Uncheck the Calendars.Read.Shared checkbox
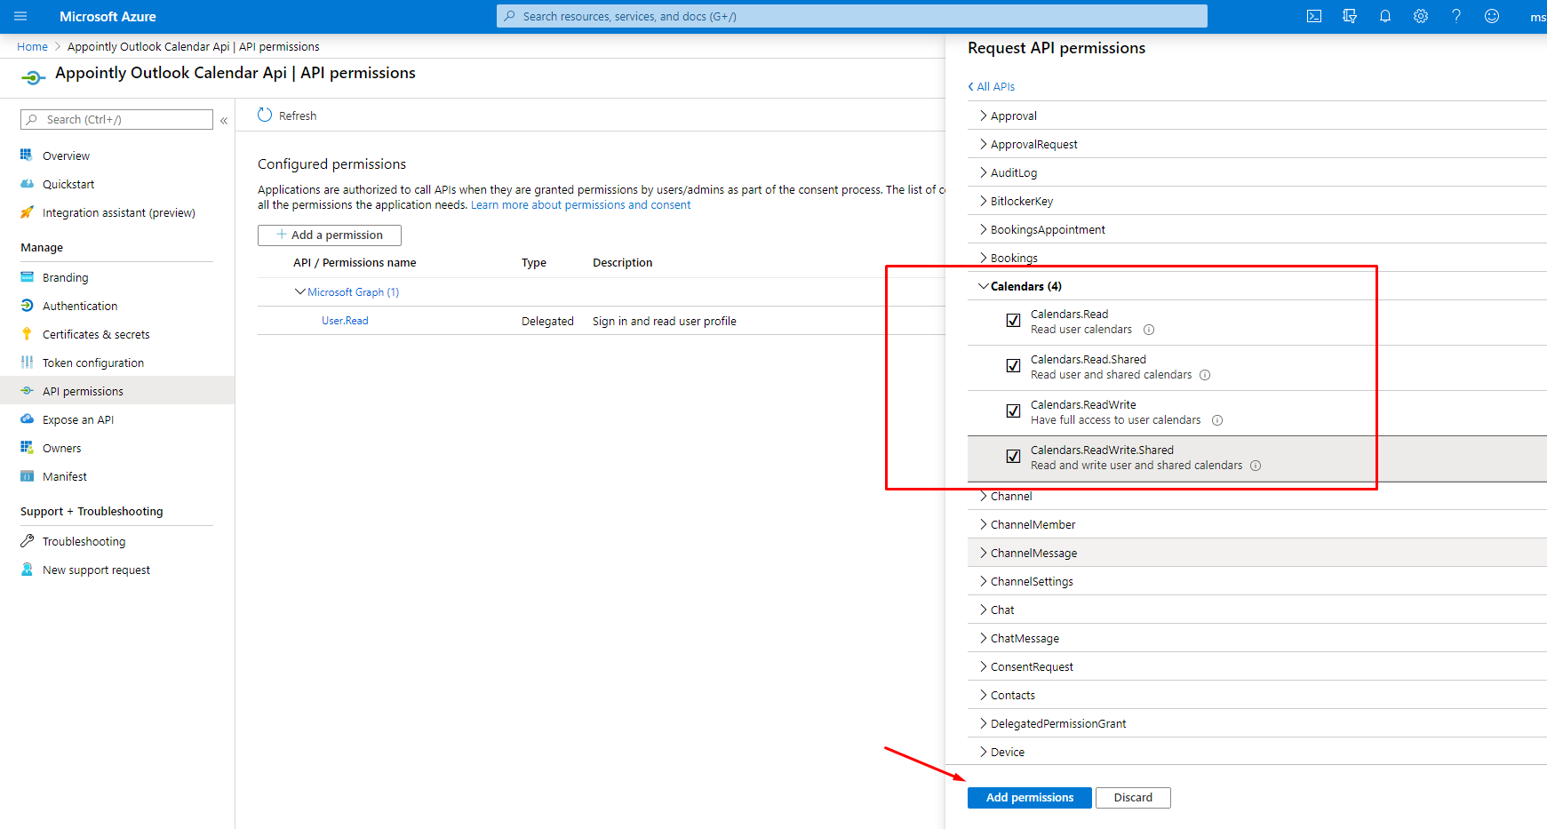The height and width of the screenshot is (829, 1547). (1013, 365)
